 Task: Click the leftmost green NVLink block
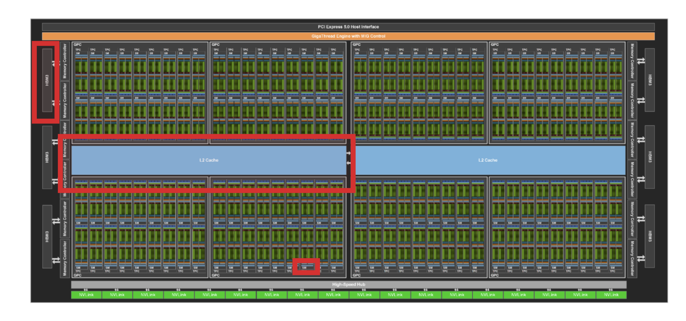coord(86,295)
